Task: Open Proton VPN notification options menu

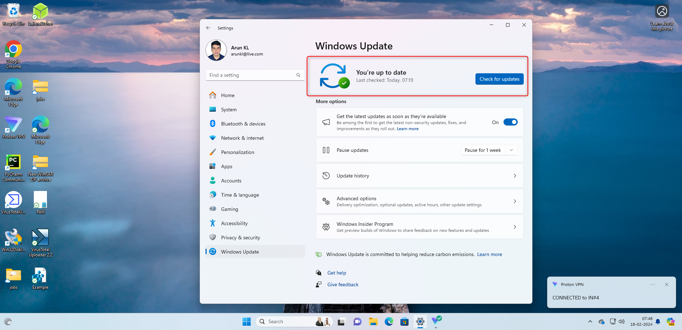Action: click(x=652, y=284)
